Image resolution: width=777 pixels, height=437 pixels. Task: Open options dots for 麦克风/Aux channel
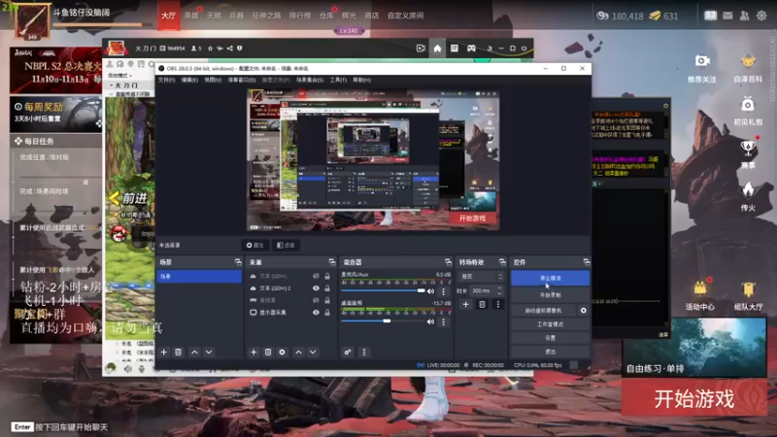(x=444, y=291)
